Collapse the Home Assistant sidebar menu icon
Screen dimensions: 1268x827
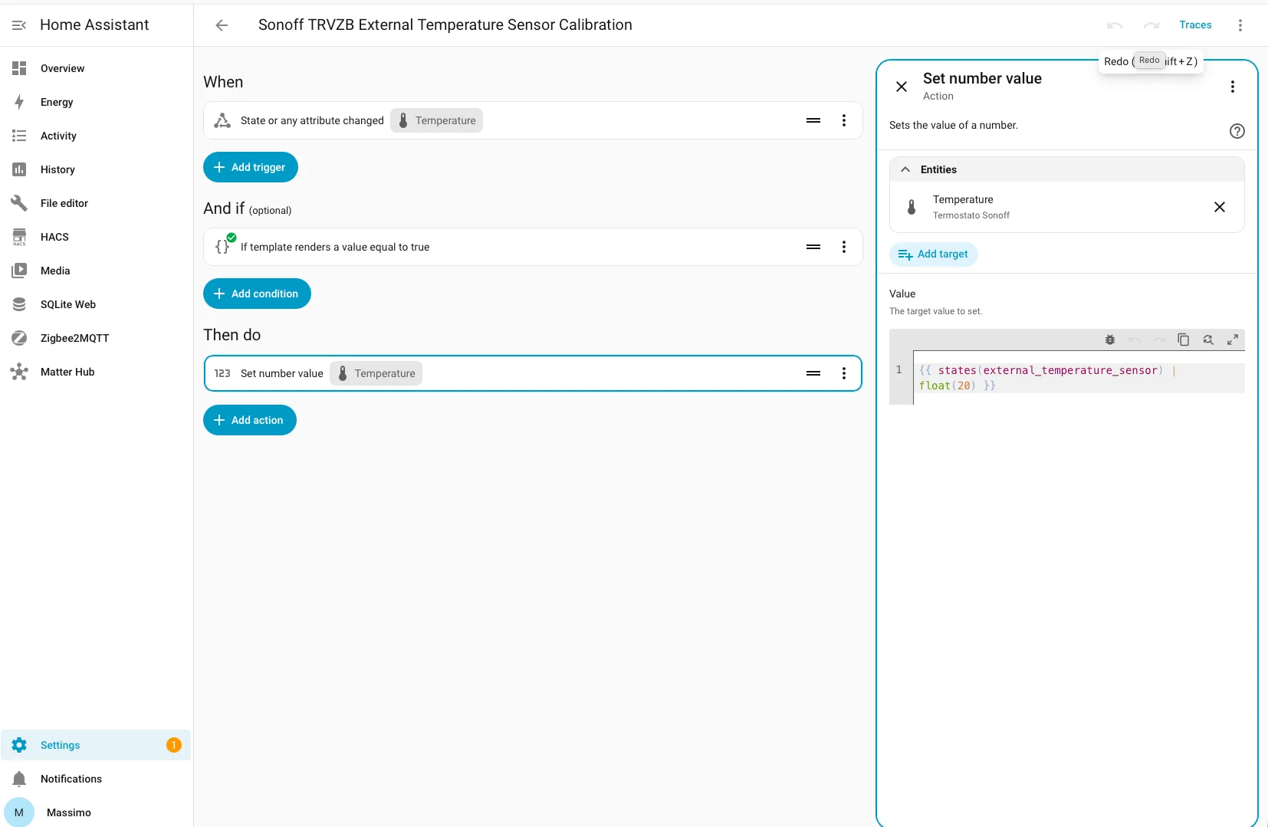(x=19, y=25)
